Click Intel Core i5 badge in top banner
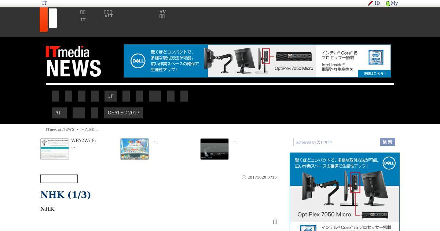Viewport: 440px width, 231px height. [x=376, y=57]
